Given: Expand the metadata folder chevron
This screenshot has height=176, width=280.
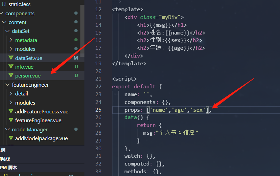Looking at the screenshot, I should (11, 40).
